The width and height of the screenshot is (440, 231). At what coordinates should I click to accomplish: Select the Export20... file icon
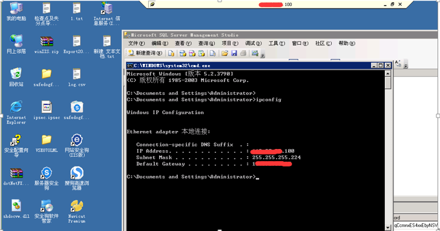click(x=76, y=44)
